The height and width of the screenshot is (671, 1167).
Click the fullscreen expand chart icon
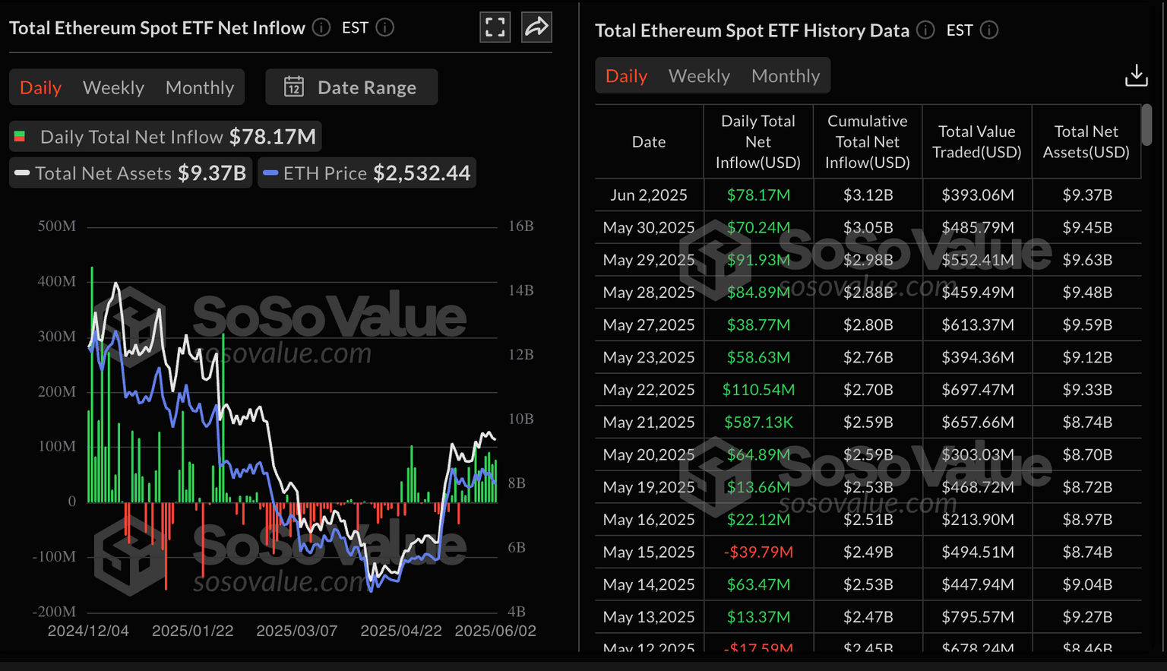[495, 28]
